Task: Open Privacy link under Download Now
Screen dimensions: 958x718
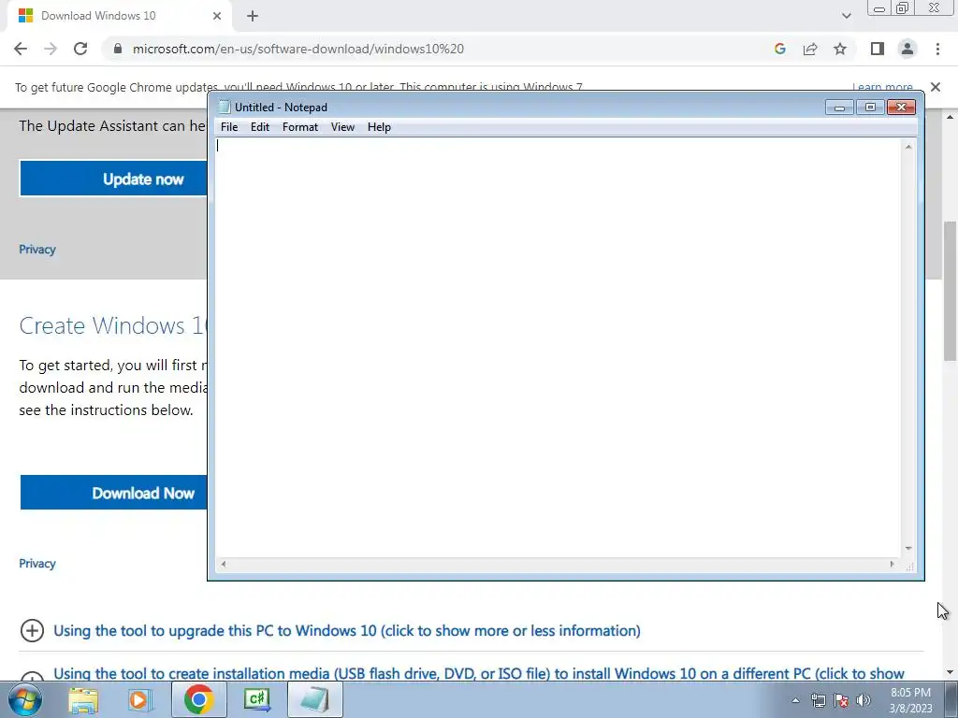Action: tap(37, 563)
